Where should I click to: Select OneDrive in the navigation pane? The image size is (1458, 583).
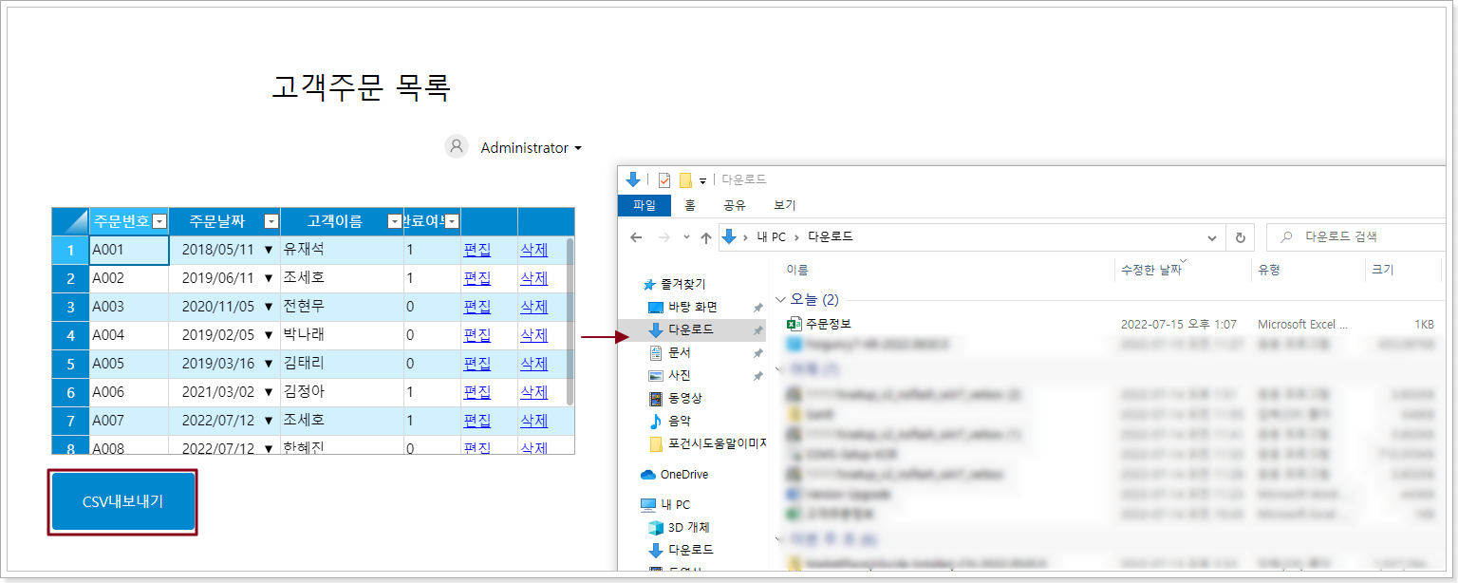click(x=683, y=474)
